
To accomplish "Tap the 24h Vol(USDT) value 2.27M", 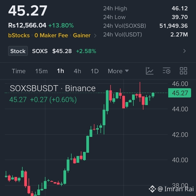I will click(x=179, y=35).
